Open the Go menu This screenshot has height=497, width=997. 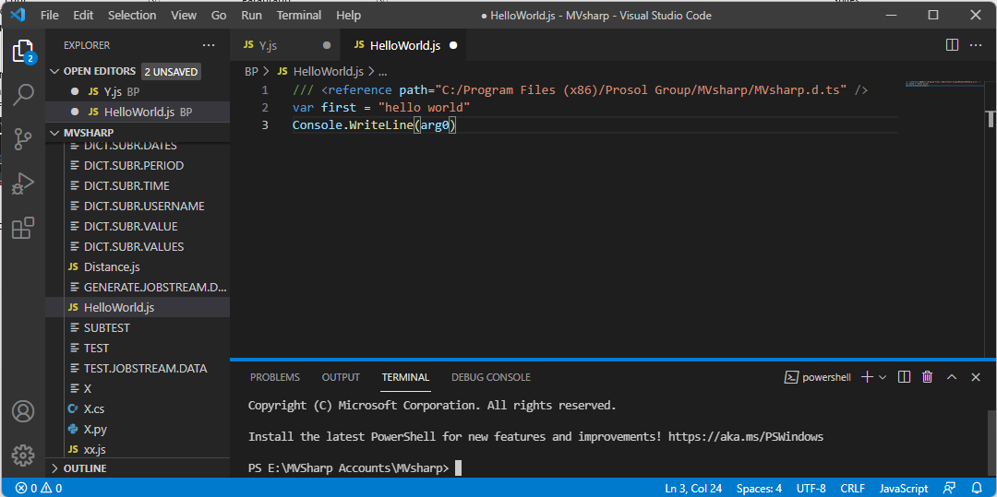point(219,16)
